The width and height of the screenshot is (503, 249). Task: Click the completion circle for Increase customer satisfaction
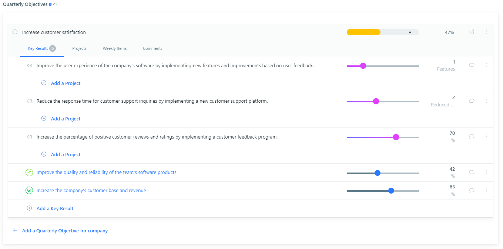pyautogui.click(x=15, y=32)
